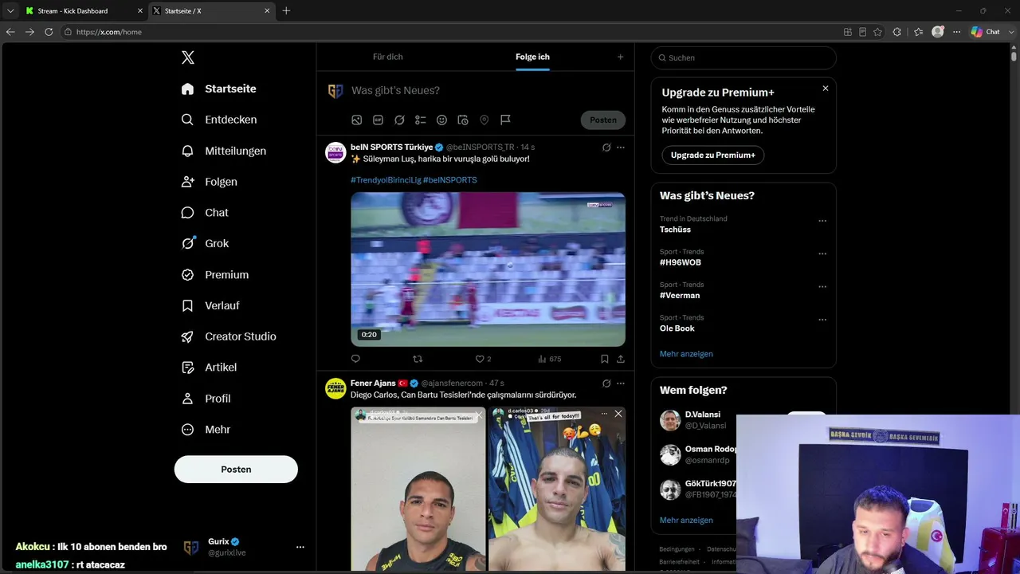This screenshot has height=574, width=1020.
Task: Open more options on Fener Ajans post
Action: tap(621, 383)
